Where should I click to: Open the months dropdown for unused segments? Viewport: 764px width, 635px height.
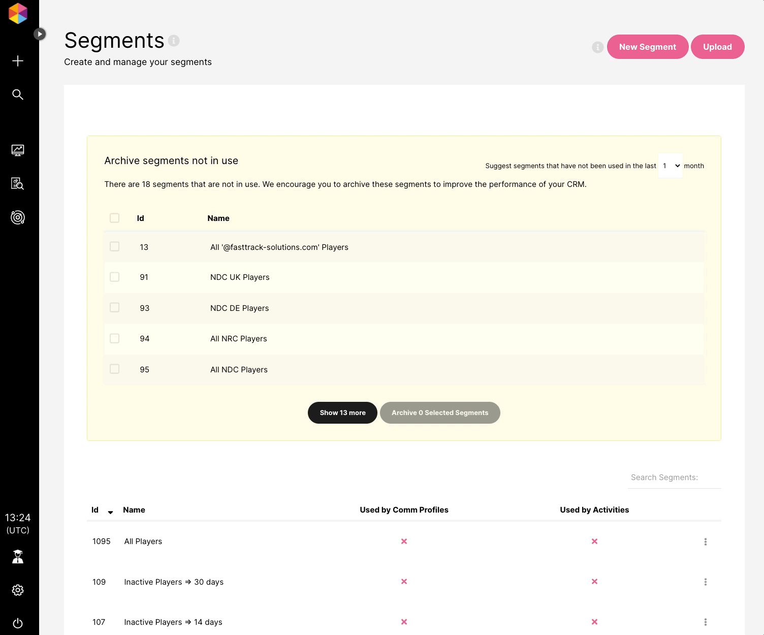pos(670,166)
